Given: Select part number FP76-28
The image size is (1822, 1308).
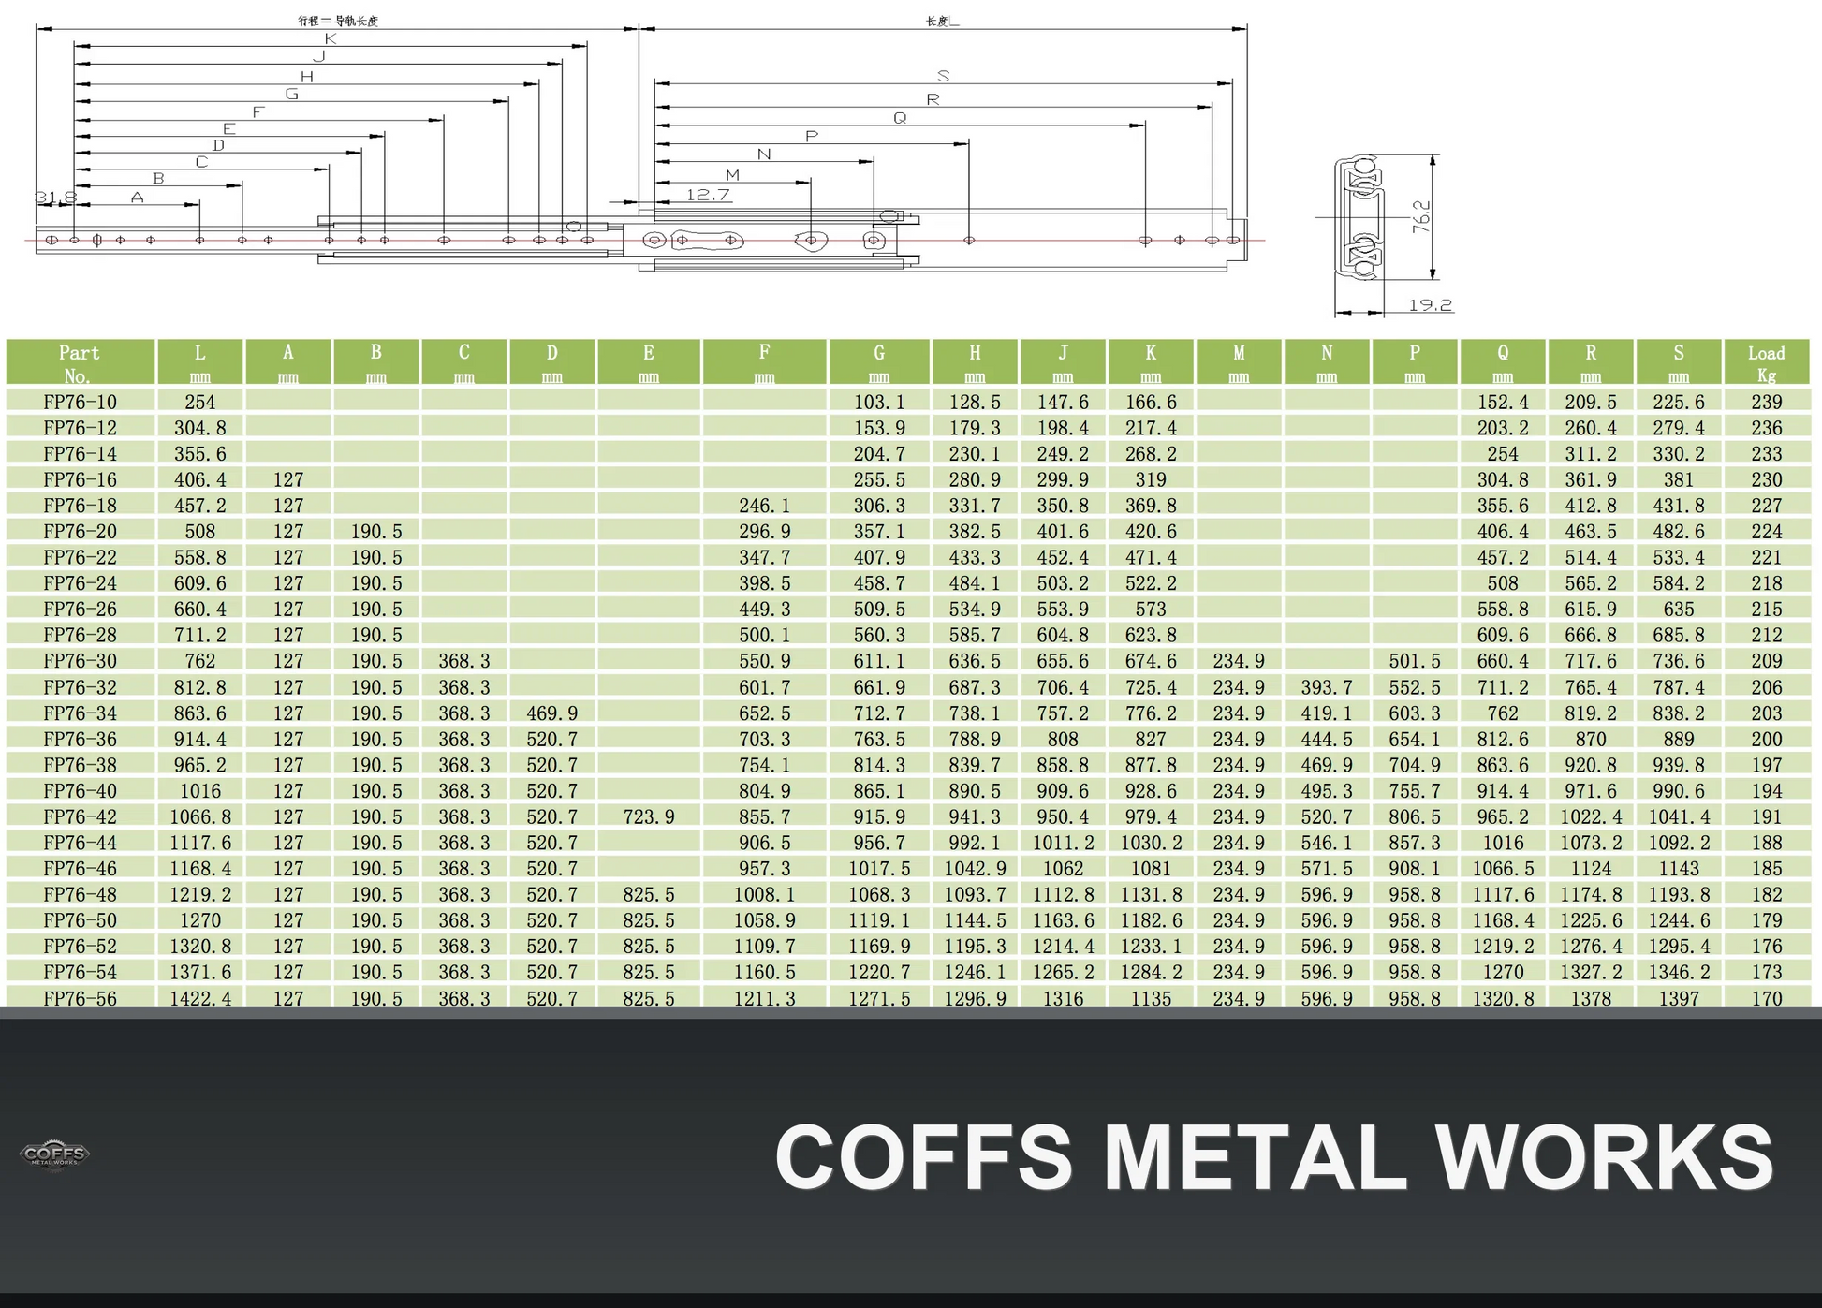Looking at the screenshot, I should (x=80, y=636).
